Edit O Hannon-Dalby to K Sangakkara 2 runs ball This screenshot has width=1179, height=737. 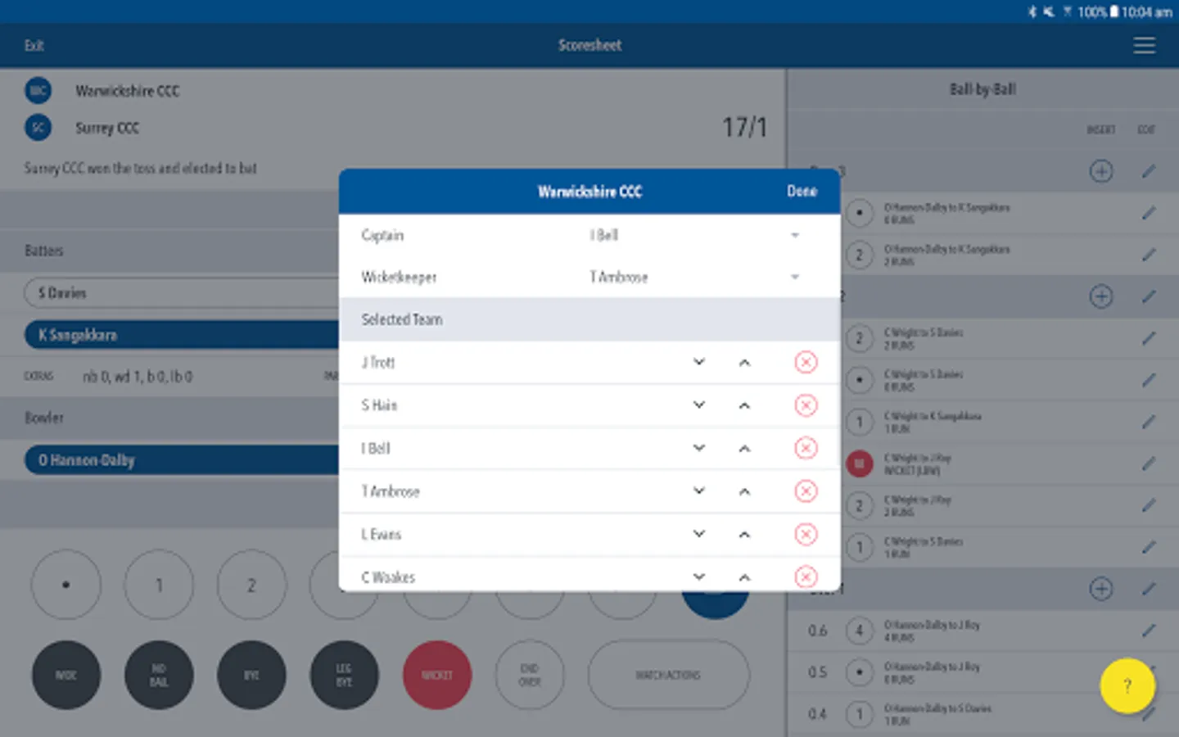coord(1149,255)
